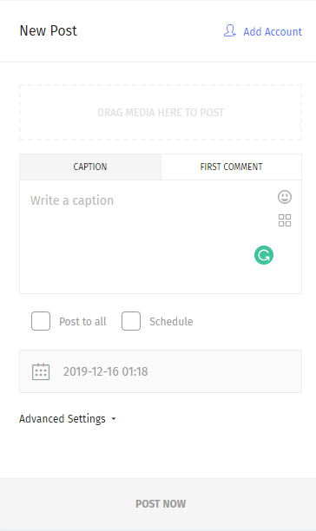
Task: Click the schedule date text 2019-12-16 01:18
Action: click(x=105, y=371)
